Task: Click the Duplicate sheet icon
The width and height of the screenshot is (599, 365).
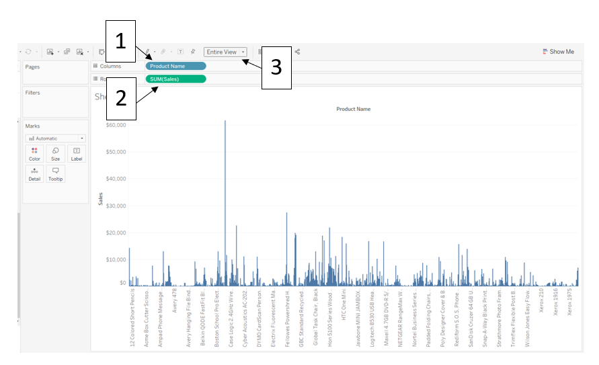Action: (x=67, y=52)
